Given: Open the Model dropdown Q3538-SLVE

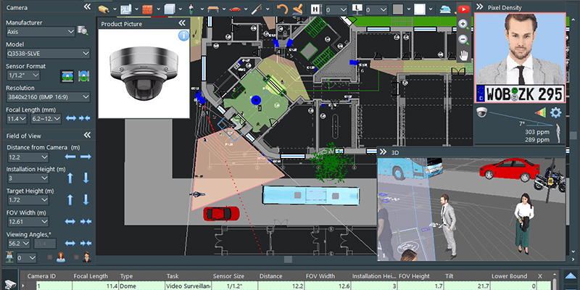Looking at the screenshot, I should click(x=47, y=54).
